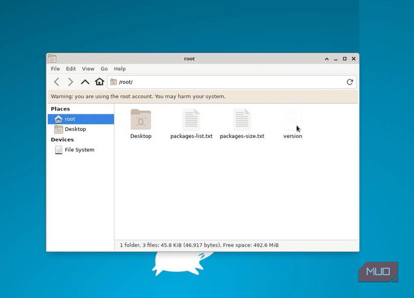Select the packages-list.txt file icon
Screen dimensions: 414x298
(x=191, y=119)
